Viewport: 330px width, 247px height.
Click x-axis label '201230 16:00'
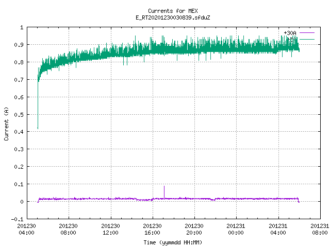pos(153,230)
